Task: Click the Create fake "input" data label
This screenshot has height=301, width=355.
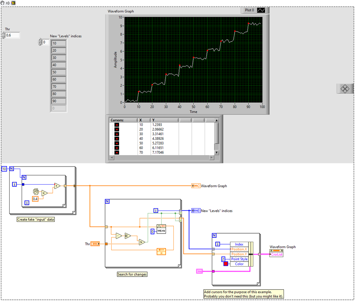Action: pyautogui.click(x=36, y=219)
